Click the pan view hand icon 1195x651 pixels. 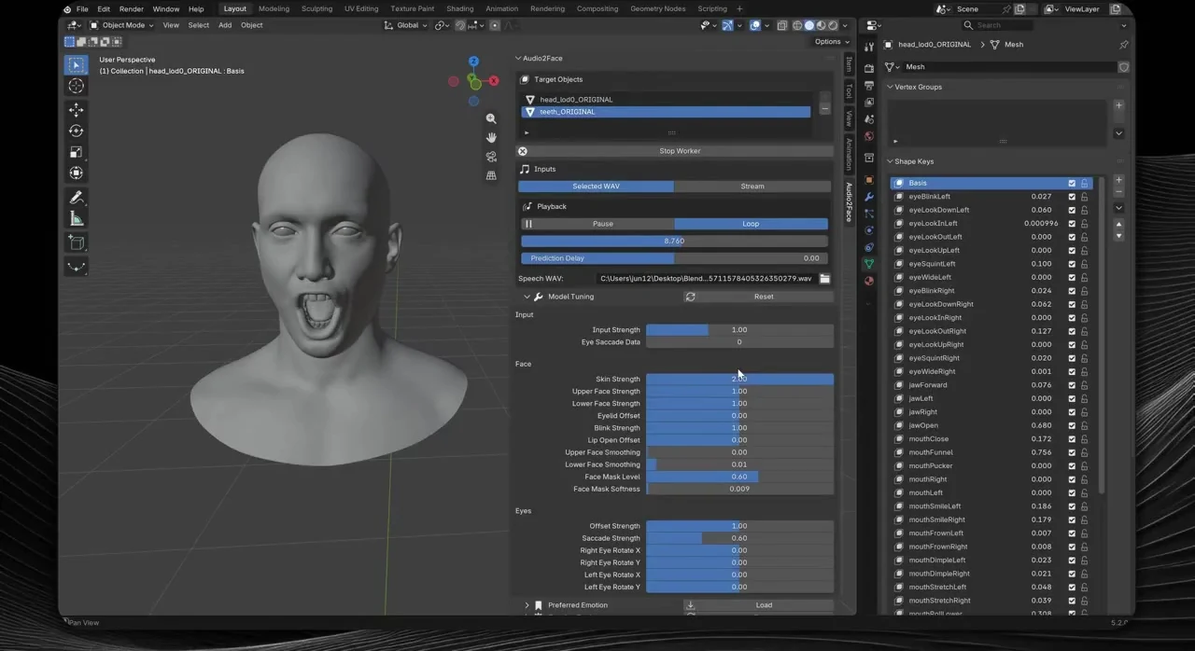click(x=491, y=138)
